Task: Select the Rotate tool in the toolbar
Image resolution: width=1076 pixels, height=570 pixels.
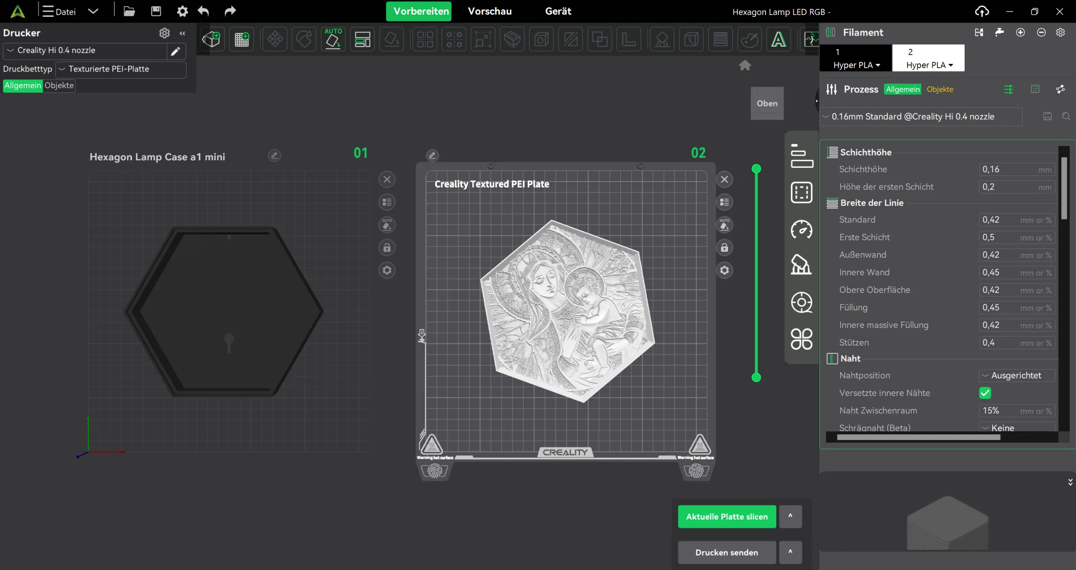Action: point(304,40)
